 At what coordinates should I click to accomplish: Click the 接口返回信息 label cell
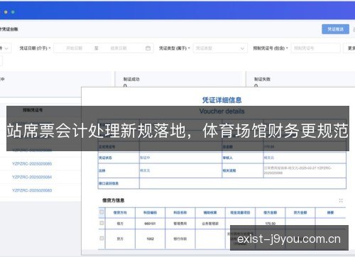coord(119,183)
